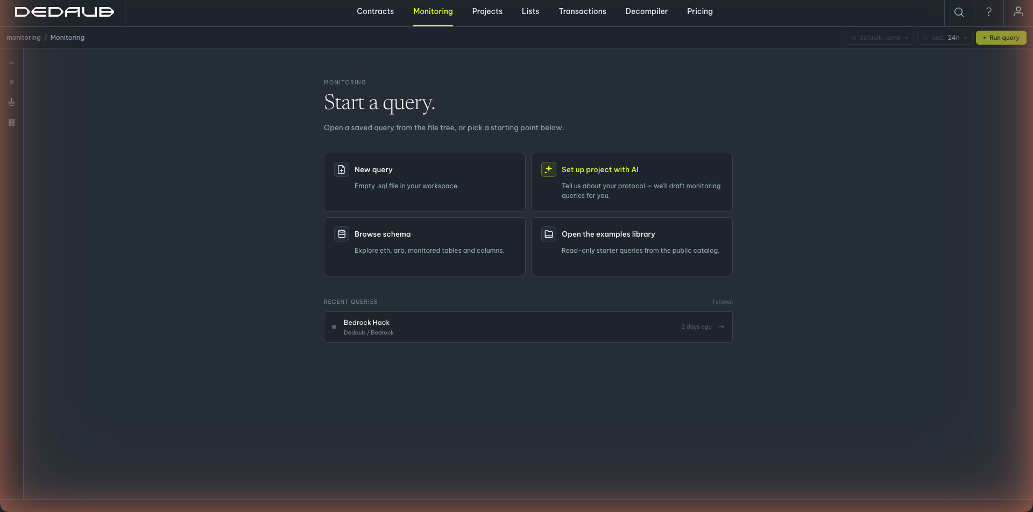Click the Browse schema database icon
Screen dimensions: 1033x512
(342, 234)
